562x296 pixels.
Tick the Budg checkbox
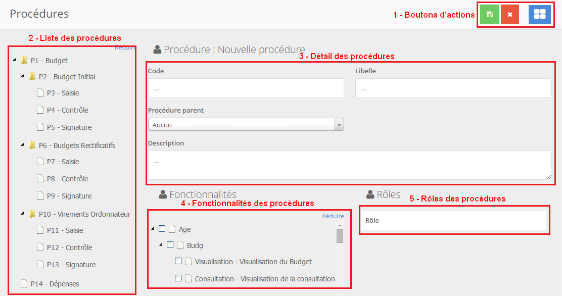(170, 245)
